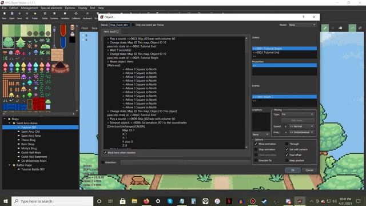Open the Freq Instantaneous dropdown
Image resolution: width=366 pixels, height=206 pixels.
pos(301,132)
